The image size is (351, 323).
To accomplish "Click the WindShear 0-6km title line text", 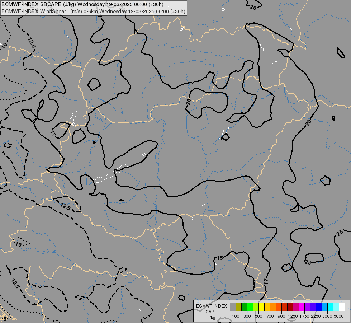I will (x=93, y=11).
